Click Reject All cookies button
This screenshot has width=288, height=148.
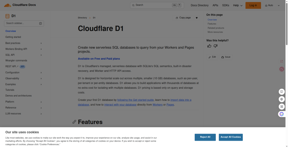coord(205,137)
